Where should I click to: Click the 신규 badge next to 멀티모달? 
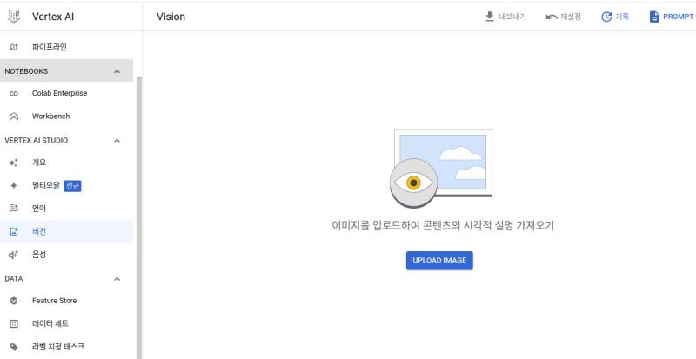tap(72, 186)
